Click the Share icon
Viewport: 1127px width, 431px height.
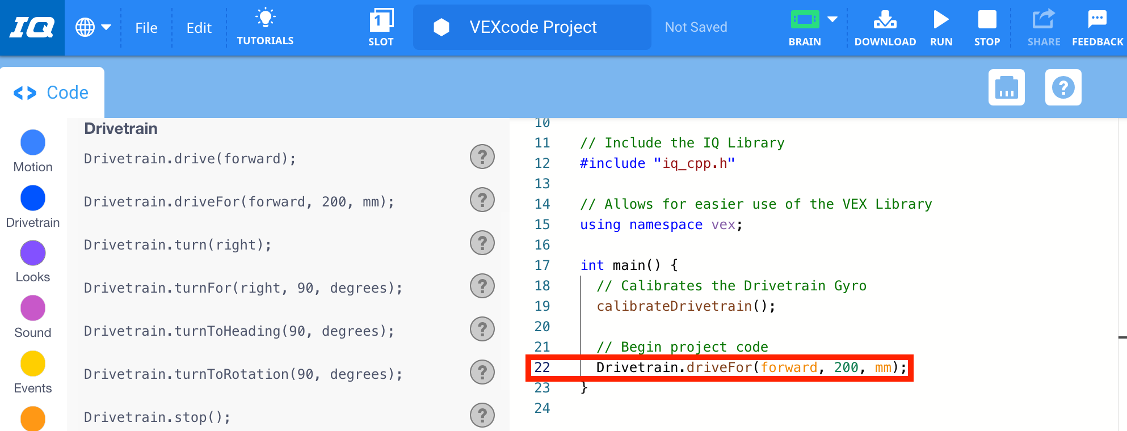[x=1043, y=19]
